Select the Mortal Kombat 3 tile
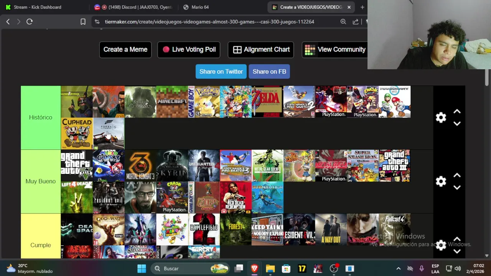 click(140, 166)
